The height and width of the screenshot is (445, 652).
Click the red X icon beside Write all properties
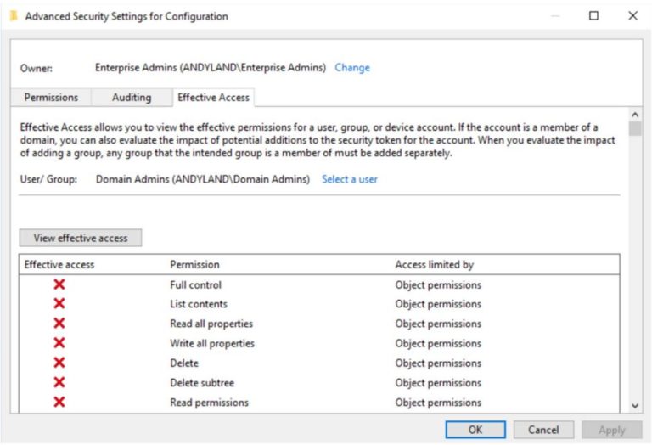pos(59,343)
